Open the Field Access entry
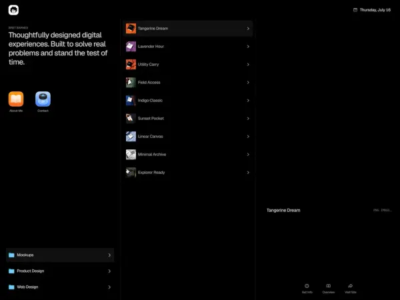Image resolution: width=400 pixels, height=300 pixels. click(188, 83)
